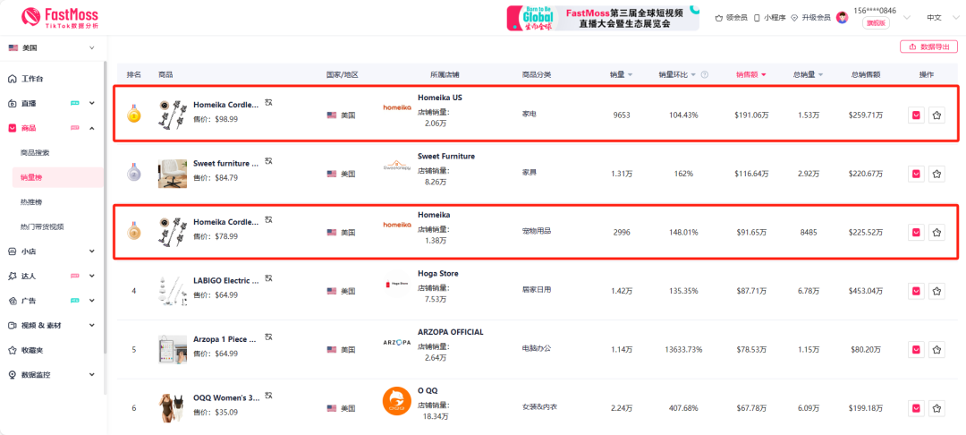
Task: Open 热推榜 in the sidebar
Action: coord(31,202)
